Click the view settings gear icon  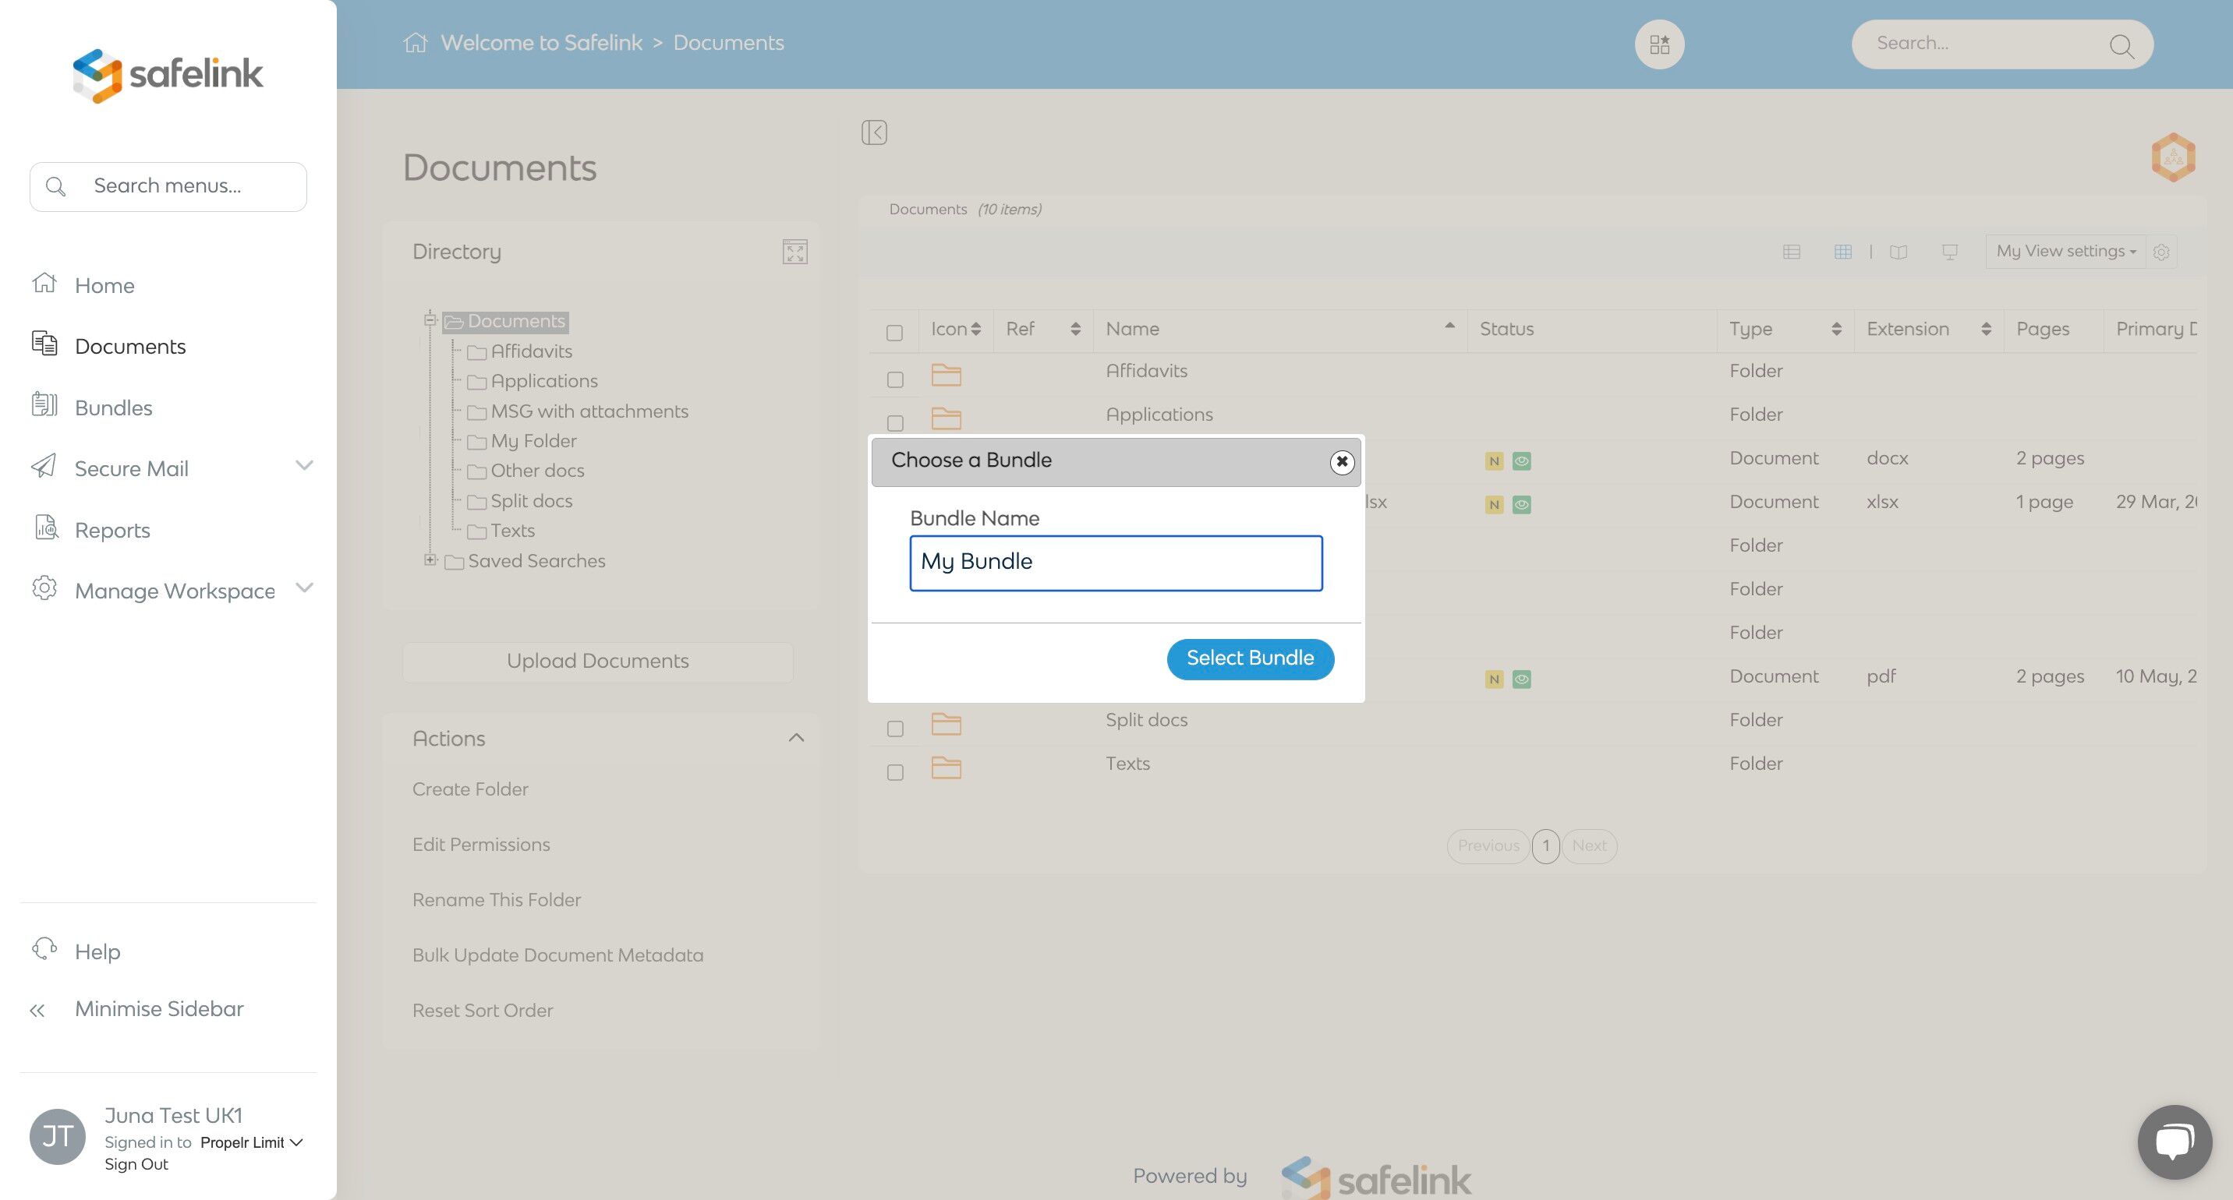tap(2161, 252)
